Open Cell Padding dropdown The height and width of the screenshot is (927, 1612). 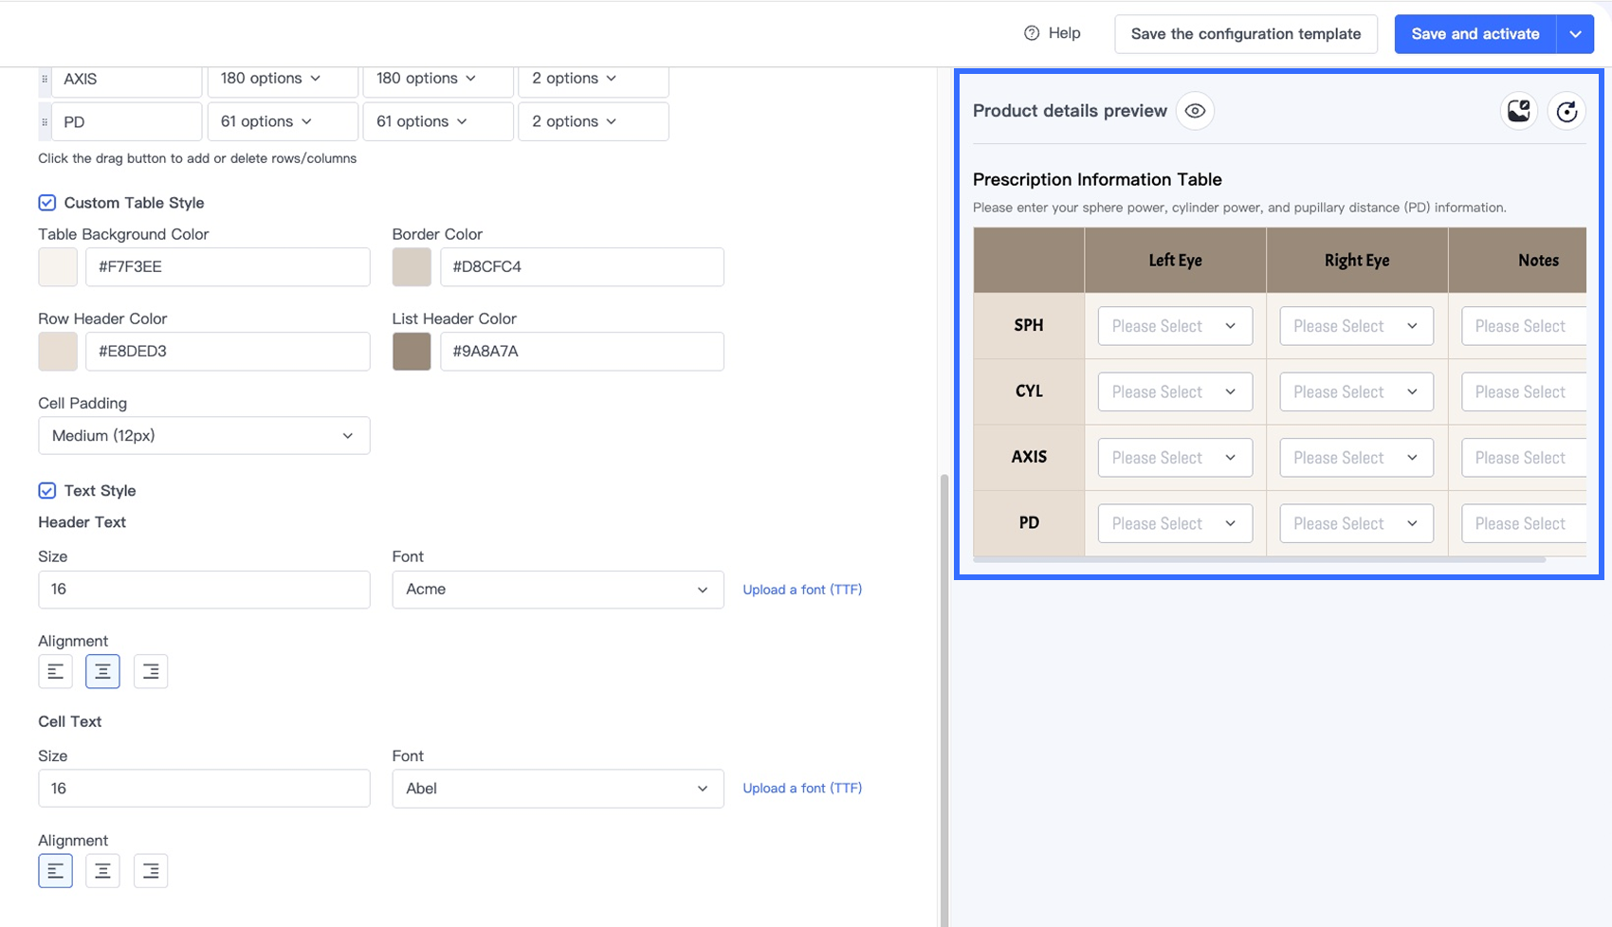click(204, 436)
